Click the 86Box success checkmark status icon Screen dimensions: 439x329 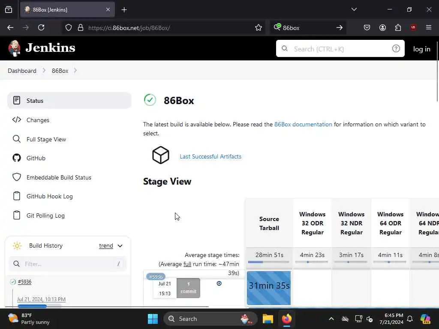(x=150, y=100)
